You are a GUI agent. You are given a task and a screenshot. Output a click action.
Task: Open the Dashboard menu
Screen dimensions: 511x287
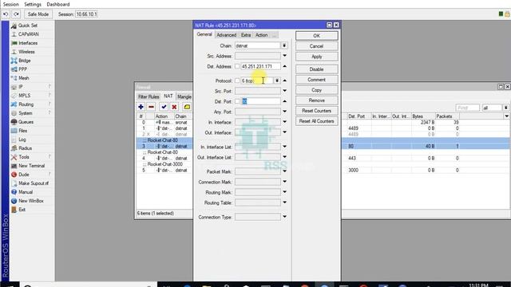click(58, 4)
